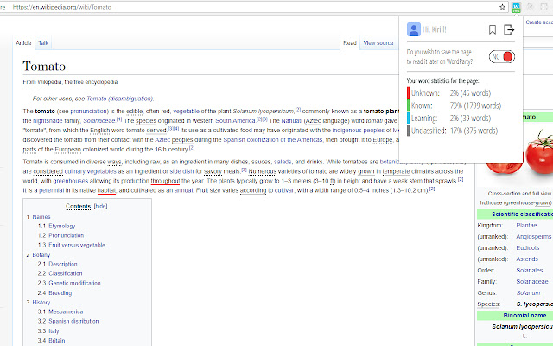
Task: Open the WordParty extension icon
Action: click(x=516, y=7)
